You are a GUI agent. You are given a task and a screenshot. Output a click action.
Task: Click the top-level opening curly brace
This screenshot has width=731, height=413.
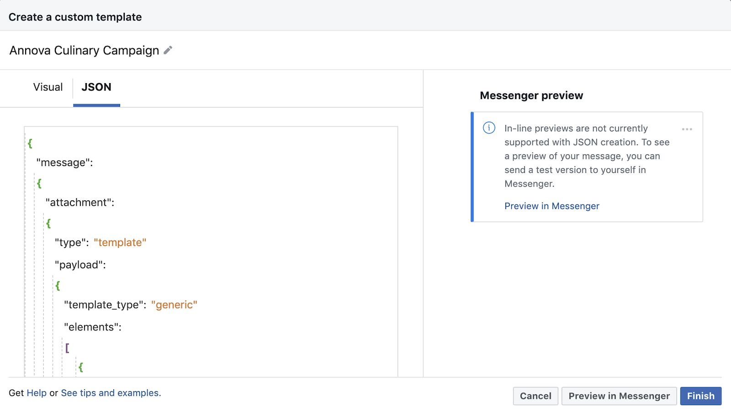pos(30,143)
